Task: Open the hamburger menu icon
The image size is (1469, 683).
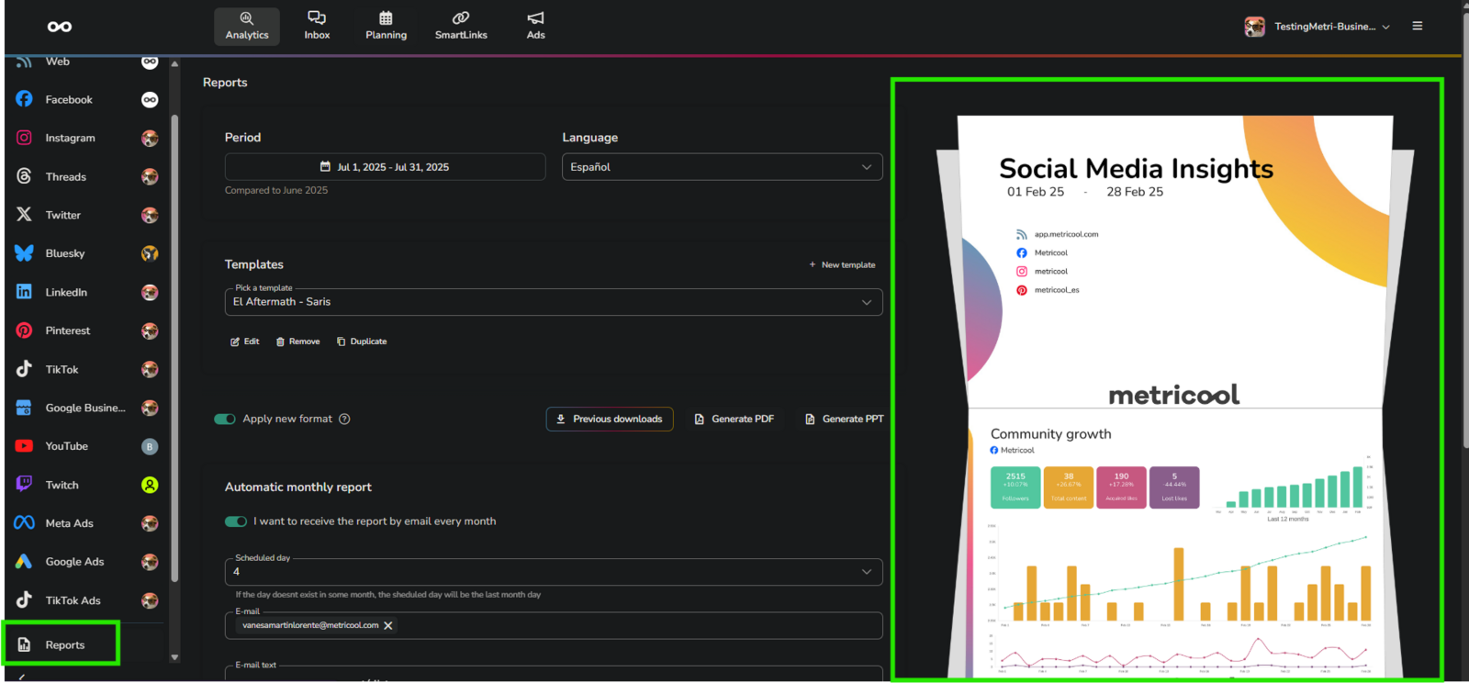Action: click(x=1418, y=26)
